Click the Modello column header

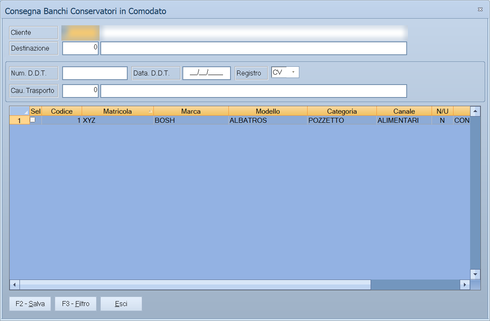click(x=268, y=111)
